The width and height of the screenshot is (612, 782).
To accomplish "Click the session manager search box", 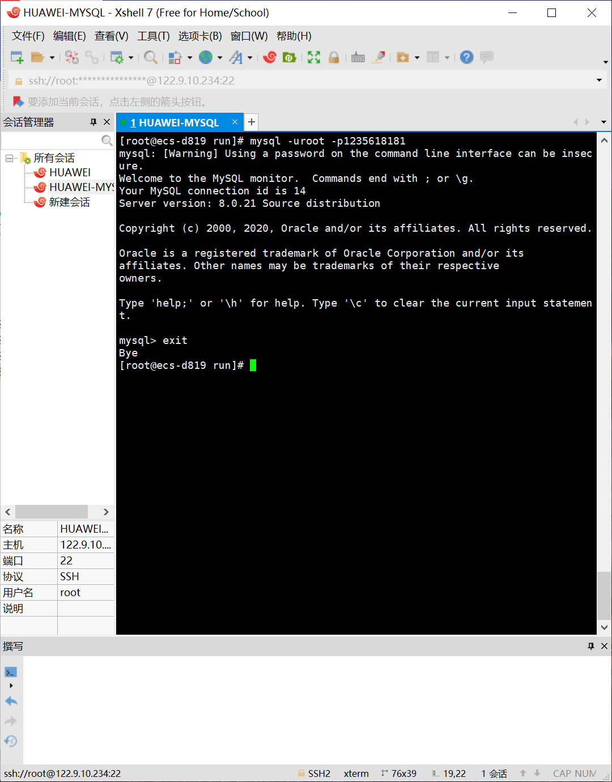I will [51, 140].
